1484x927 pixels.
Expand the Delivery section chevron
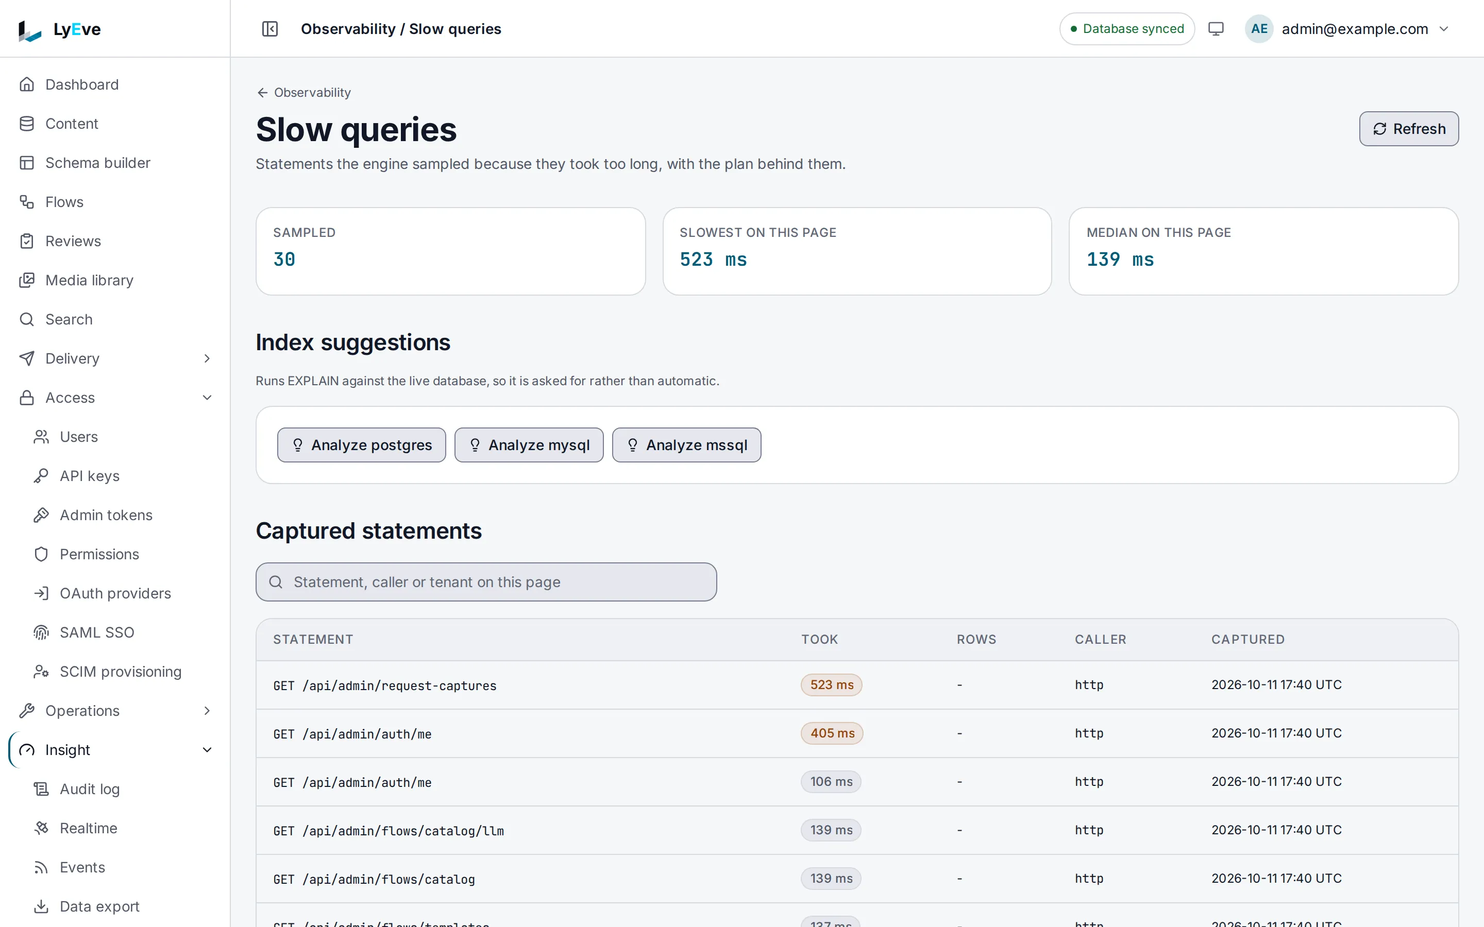(x=207, y=358)
